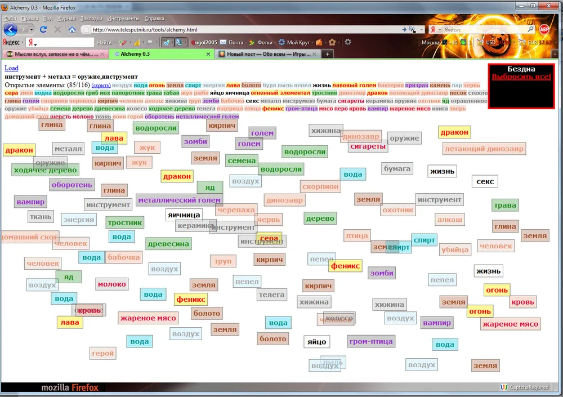Switch to the Новый пост tab
The width and height of the screenshot is (563, 397).
click(263, 54)
